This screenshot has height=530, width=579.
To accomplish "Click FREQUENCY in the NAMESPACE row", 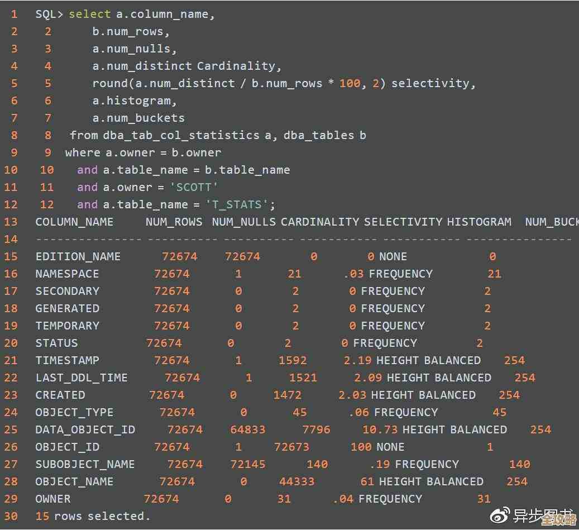I will click(402, 273).
